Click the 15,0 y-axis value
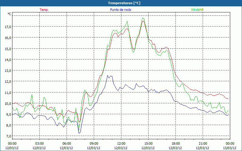This screenshot has height=151, width=242. 8,49
